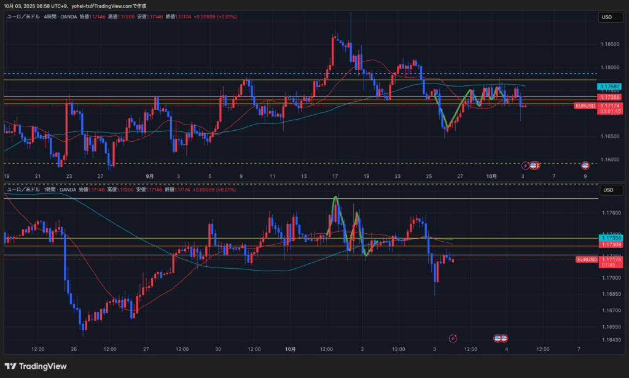The image size is (629, 378).
Task: Click the lightning event icon in the 4-hour chart
Action: click(x=525, y=165)
